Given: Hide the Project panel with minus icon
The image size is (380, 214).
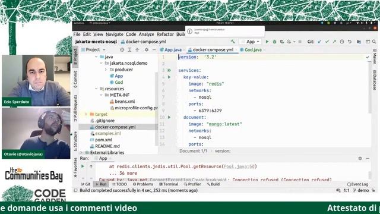Looking at the screenshot, I should (x=154, y=50).
